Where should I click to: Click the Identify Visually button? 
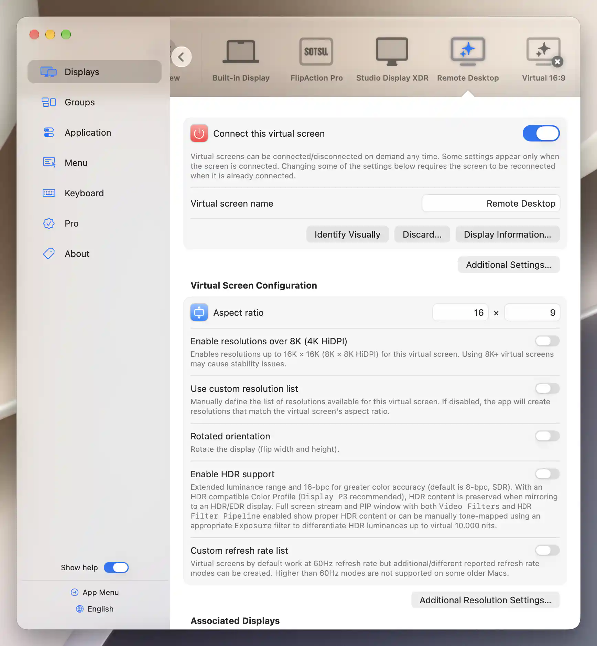(347, 234)
